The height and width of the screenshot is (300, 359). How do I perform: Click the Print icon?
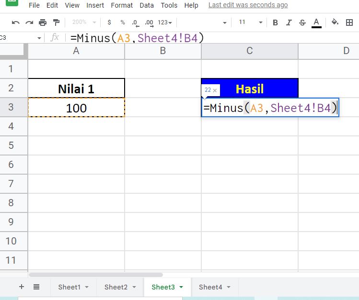pyautogui.click(x=43, y=22)
